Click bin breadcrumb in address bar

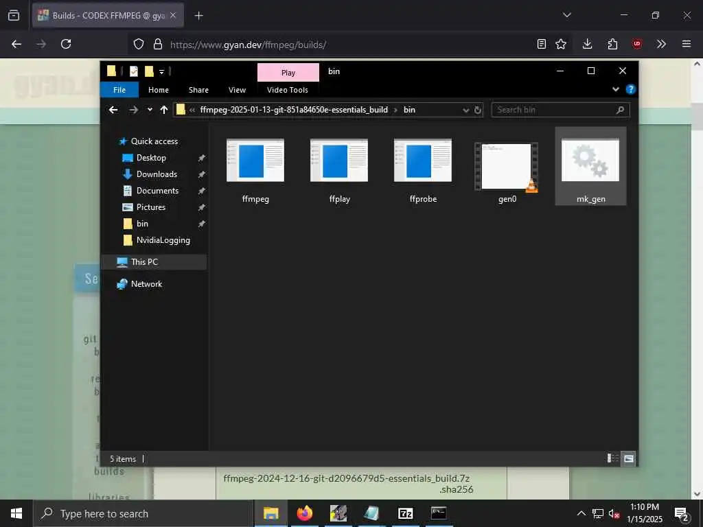tap(409, 110)
